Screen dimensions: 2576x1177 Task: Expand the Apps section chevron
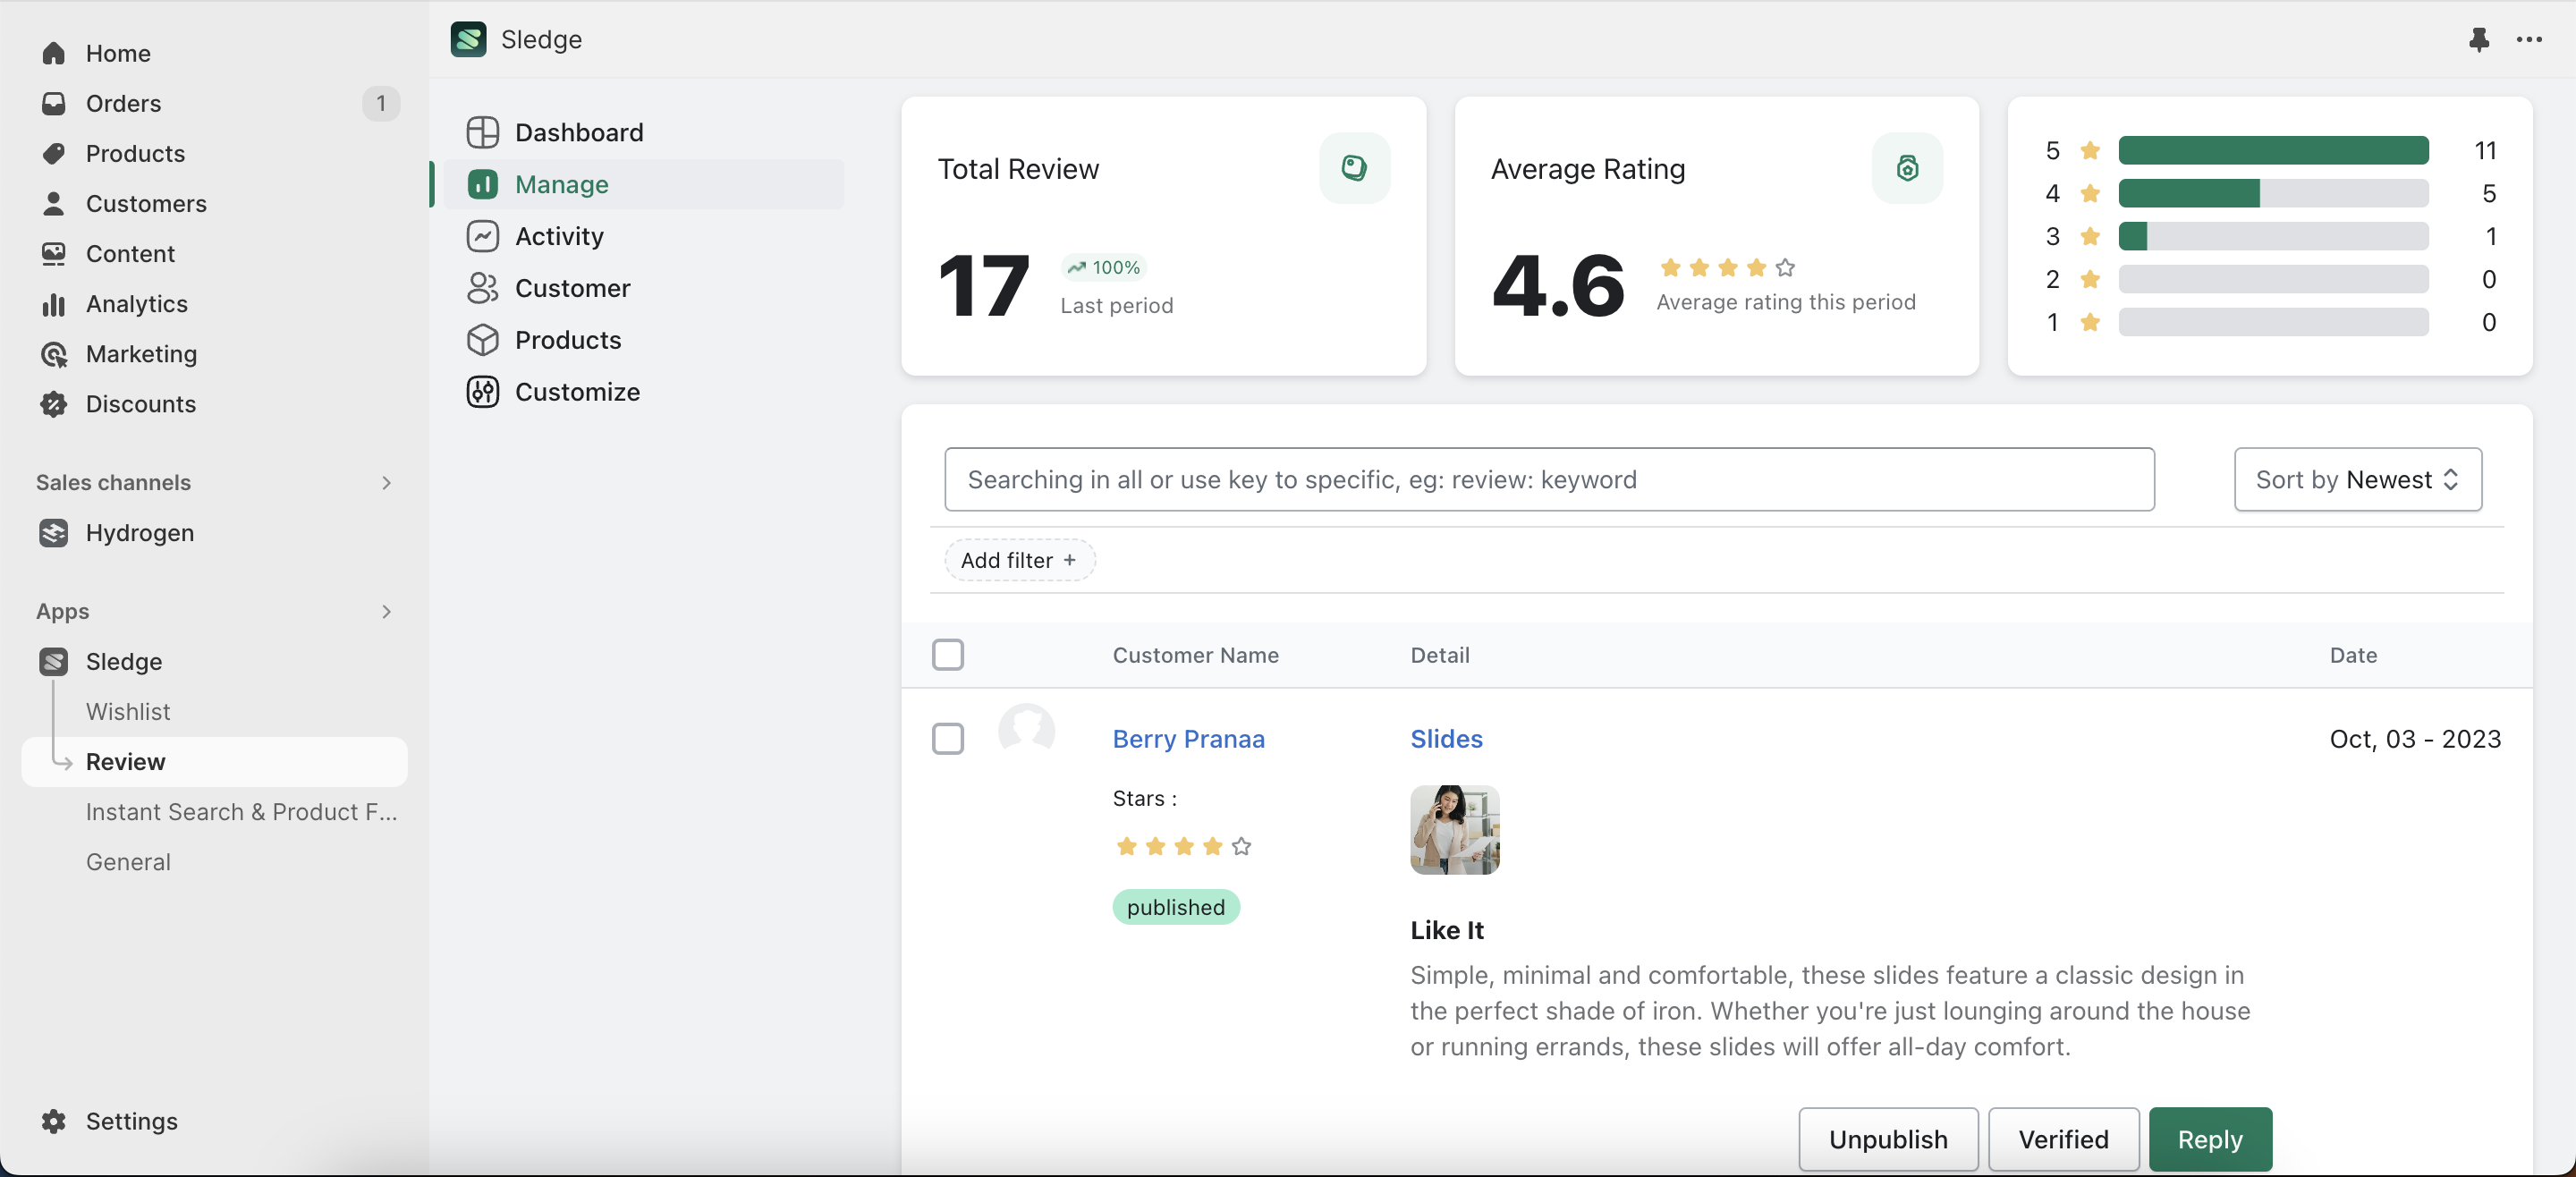click(x=385, y=608)
